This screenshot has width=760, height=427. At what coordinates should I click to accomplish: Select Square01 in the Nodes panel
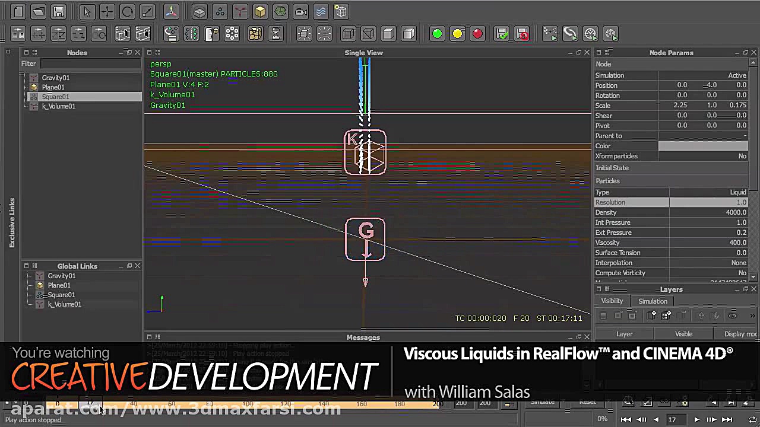[56, 97]
